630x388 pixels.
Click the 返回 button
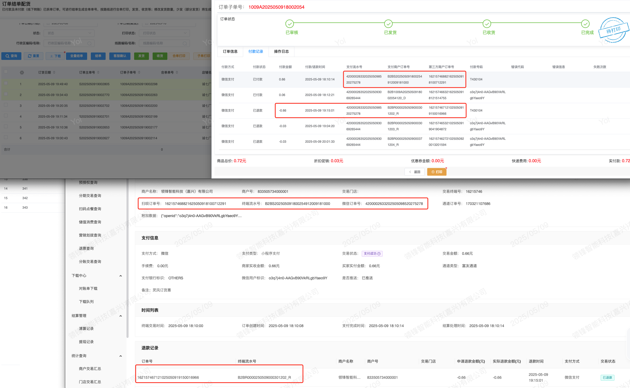coord(414,172)
